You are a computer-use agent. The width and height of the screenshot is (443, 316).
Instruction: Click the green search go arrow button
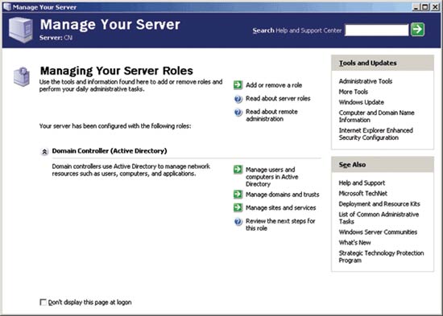[417, 29]
